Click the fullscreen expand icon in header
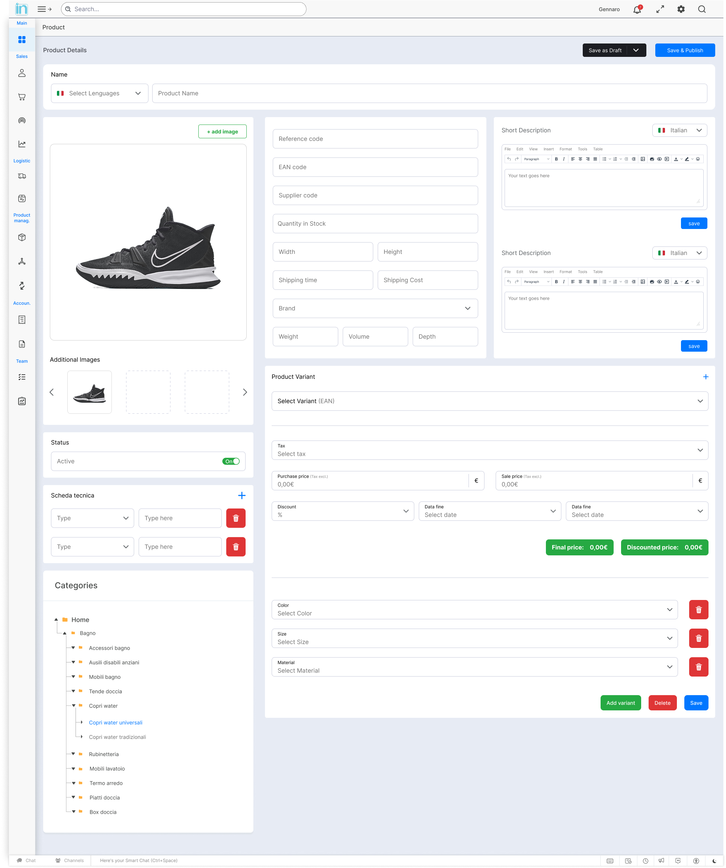726x868 pixels. pyautogui.click(x=660, y=9)
